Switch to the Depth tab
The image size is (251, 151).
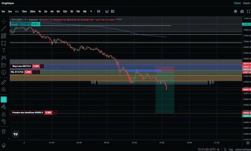pyautogui.click(x=247, y=3)
